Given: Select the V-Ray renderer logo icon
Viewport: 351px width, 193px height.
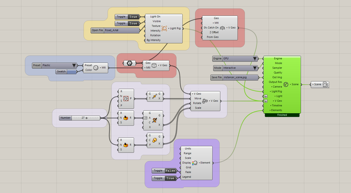Looking at the screenshot, I should point(286,84).
